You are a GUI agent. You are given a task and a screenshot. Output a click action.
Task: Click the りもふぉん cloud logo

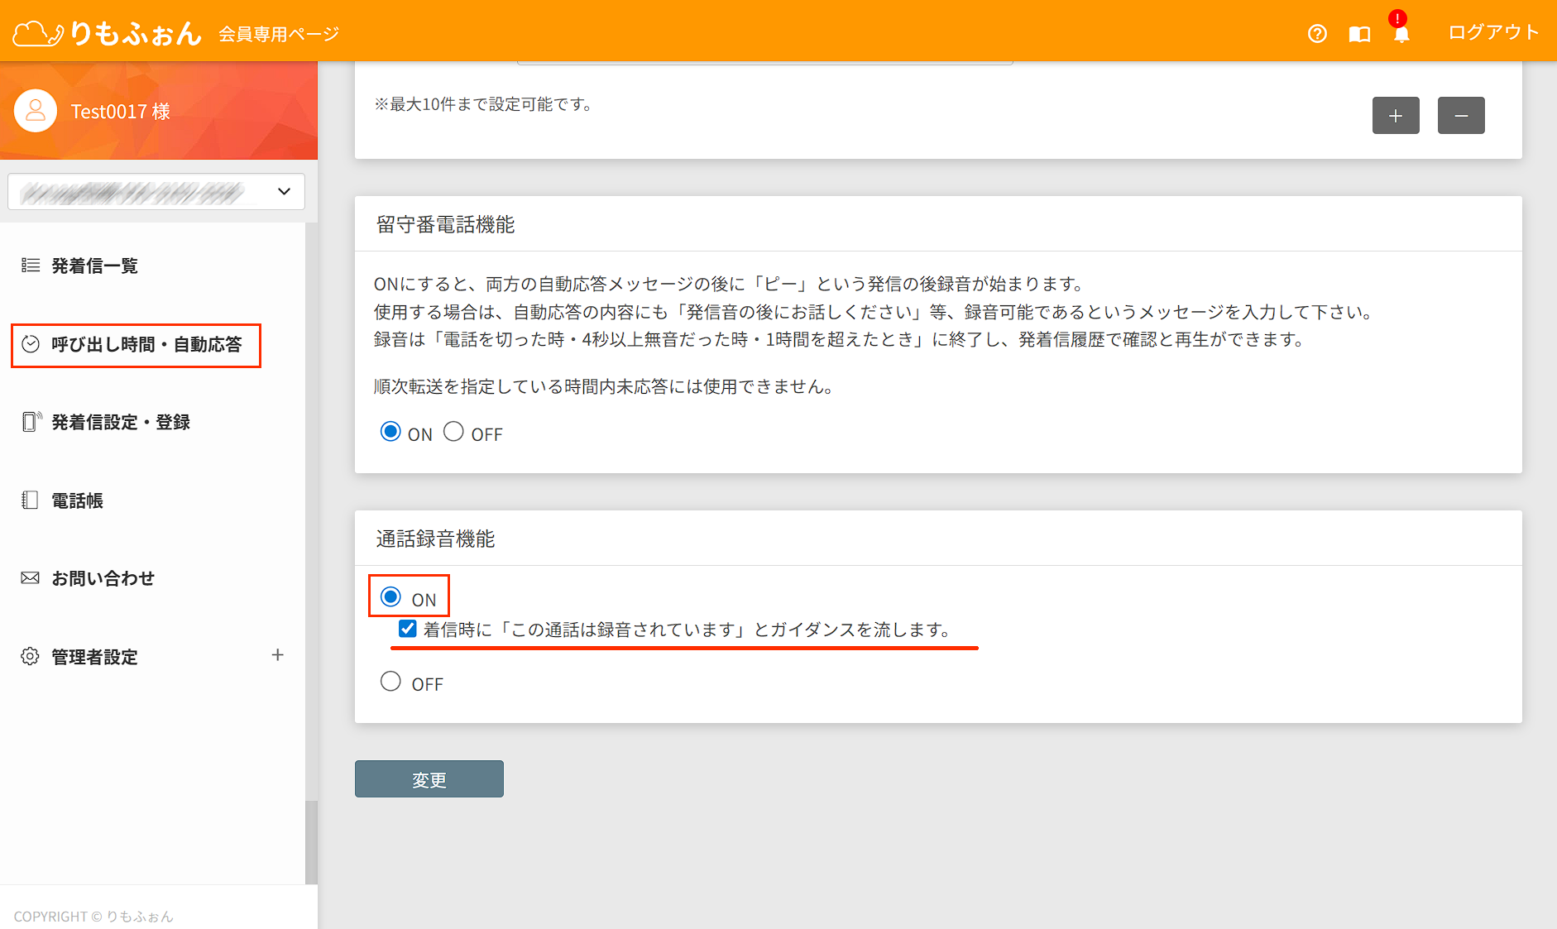[x=107, y=33]
